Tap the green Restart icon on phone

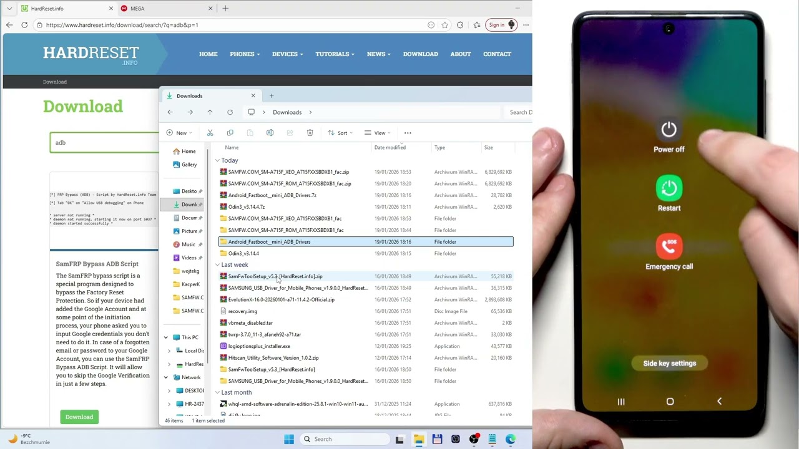[669, 188]
